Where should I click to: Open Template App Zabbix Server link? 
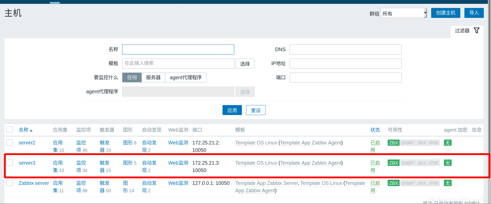(x=266, y=183)
